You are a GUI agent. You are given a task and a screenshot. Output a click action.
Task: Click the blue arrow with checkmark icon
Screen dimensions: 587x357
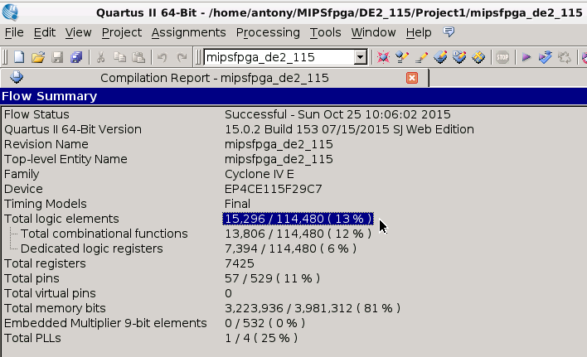tap(545, 57)
